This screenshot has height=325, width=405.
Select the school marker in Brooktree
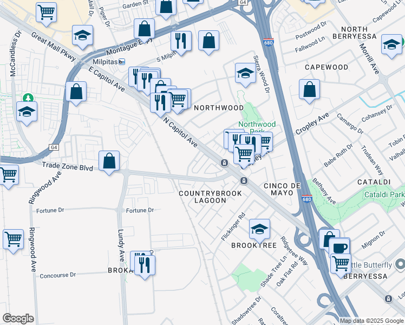260,230
